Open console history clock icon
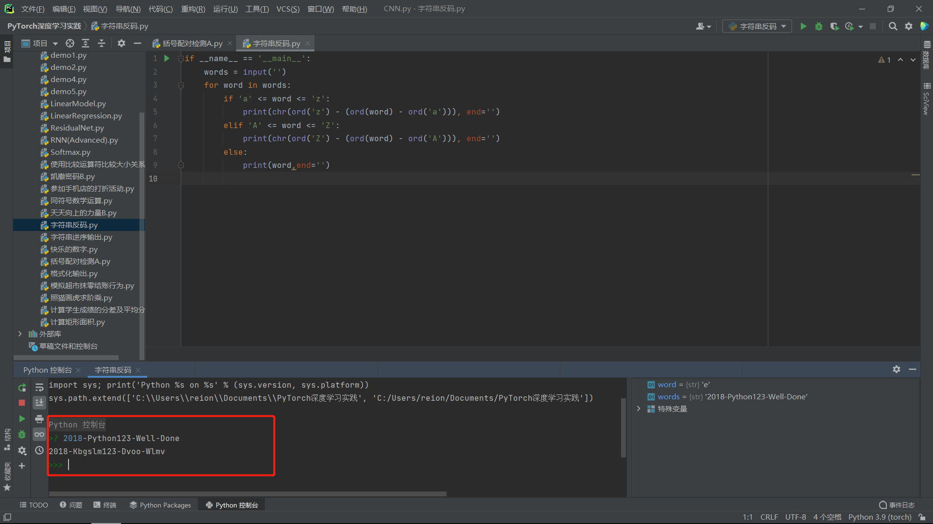This screenshot has height=524, width=933. [39, 450]
